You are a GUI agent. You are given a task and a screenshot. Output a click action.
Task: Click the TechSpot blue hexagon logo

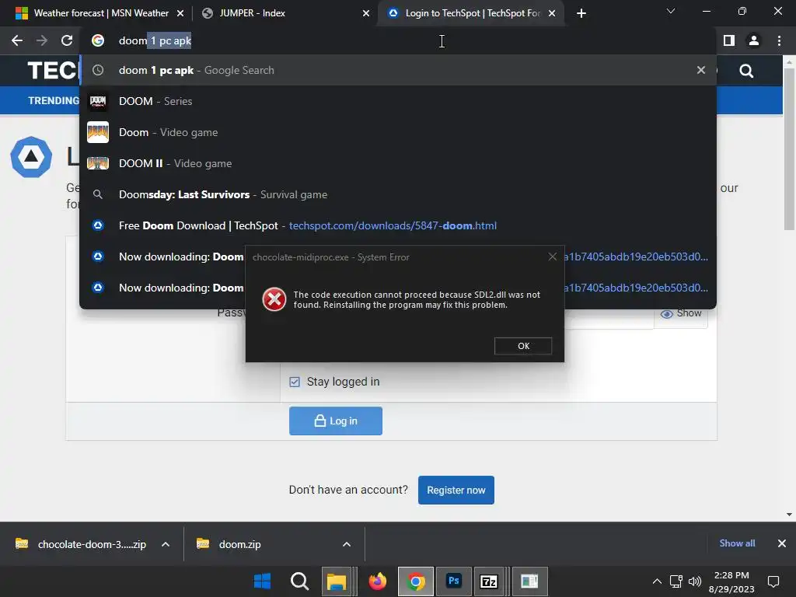point(31,157)
